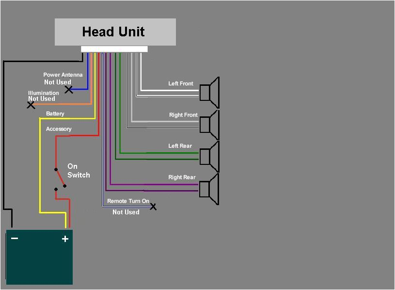Click the Not Used label below Remote Turn On

pos(126,212)
